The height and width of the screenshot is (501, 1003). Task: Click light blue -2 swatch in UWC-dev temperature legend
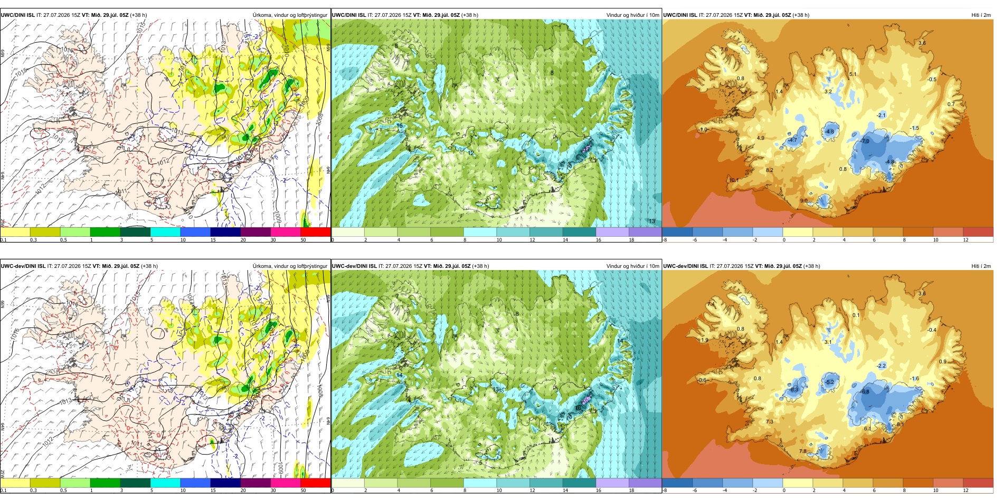click(x=768, y=483)
